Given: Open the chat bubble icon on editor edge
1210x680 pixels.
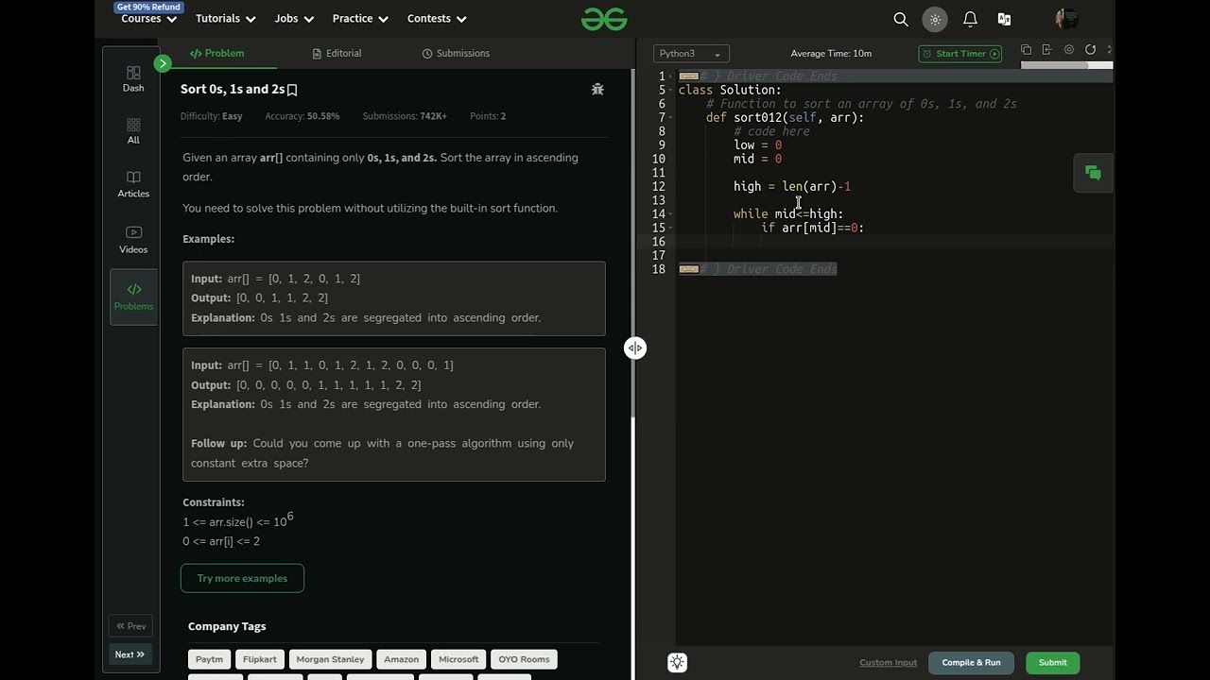Looking at the screenshot, I should 1094,173.
